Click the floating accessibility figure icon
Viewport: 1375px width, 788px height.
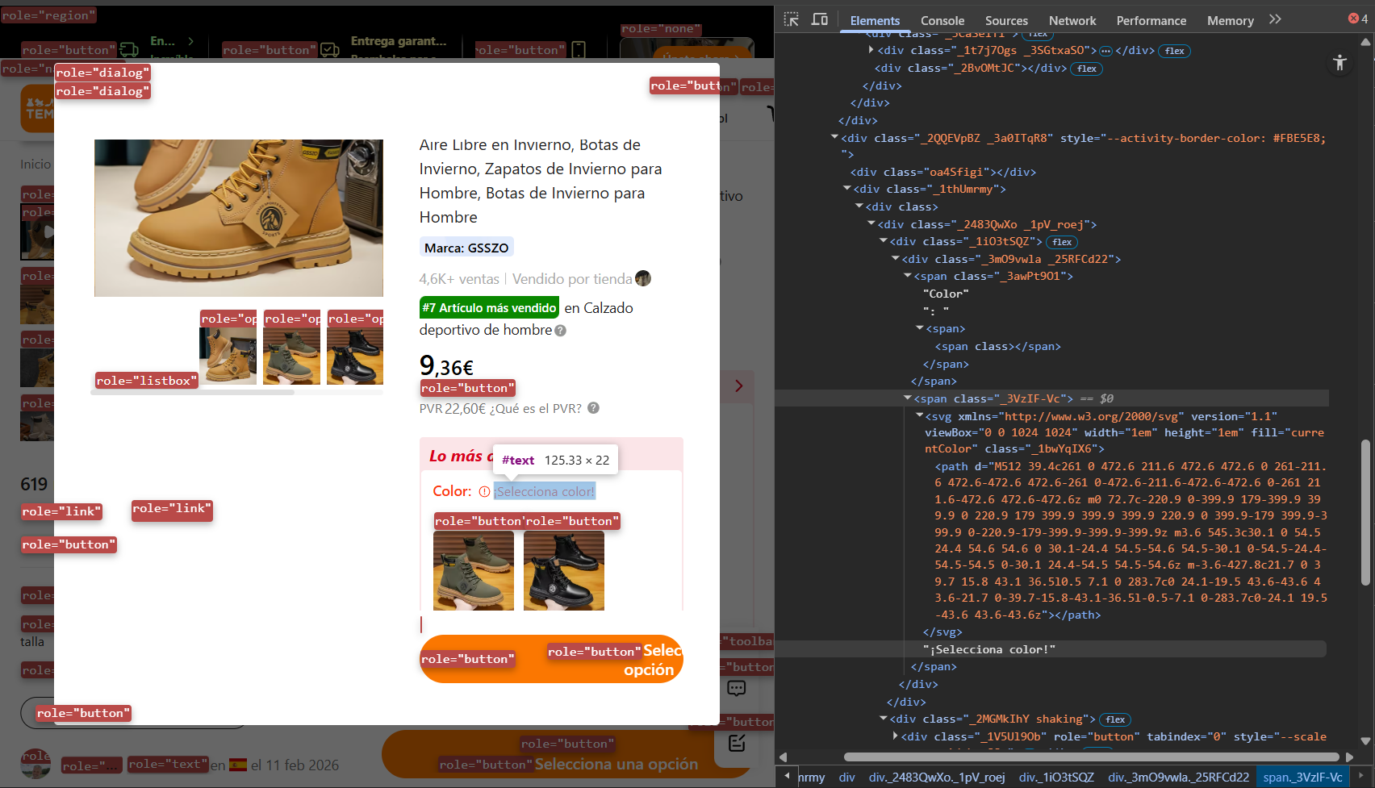click(1339, 63)
